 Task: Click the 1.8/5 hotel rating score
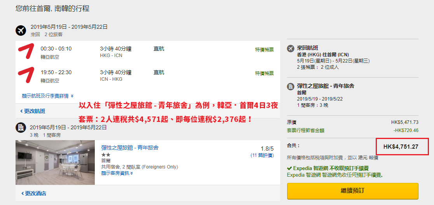pos(267,148)
